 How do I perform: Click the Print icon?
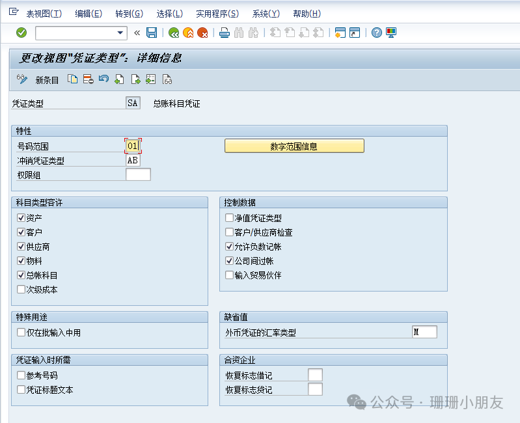click(x=224, y=33)
